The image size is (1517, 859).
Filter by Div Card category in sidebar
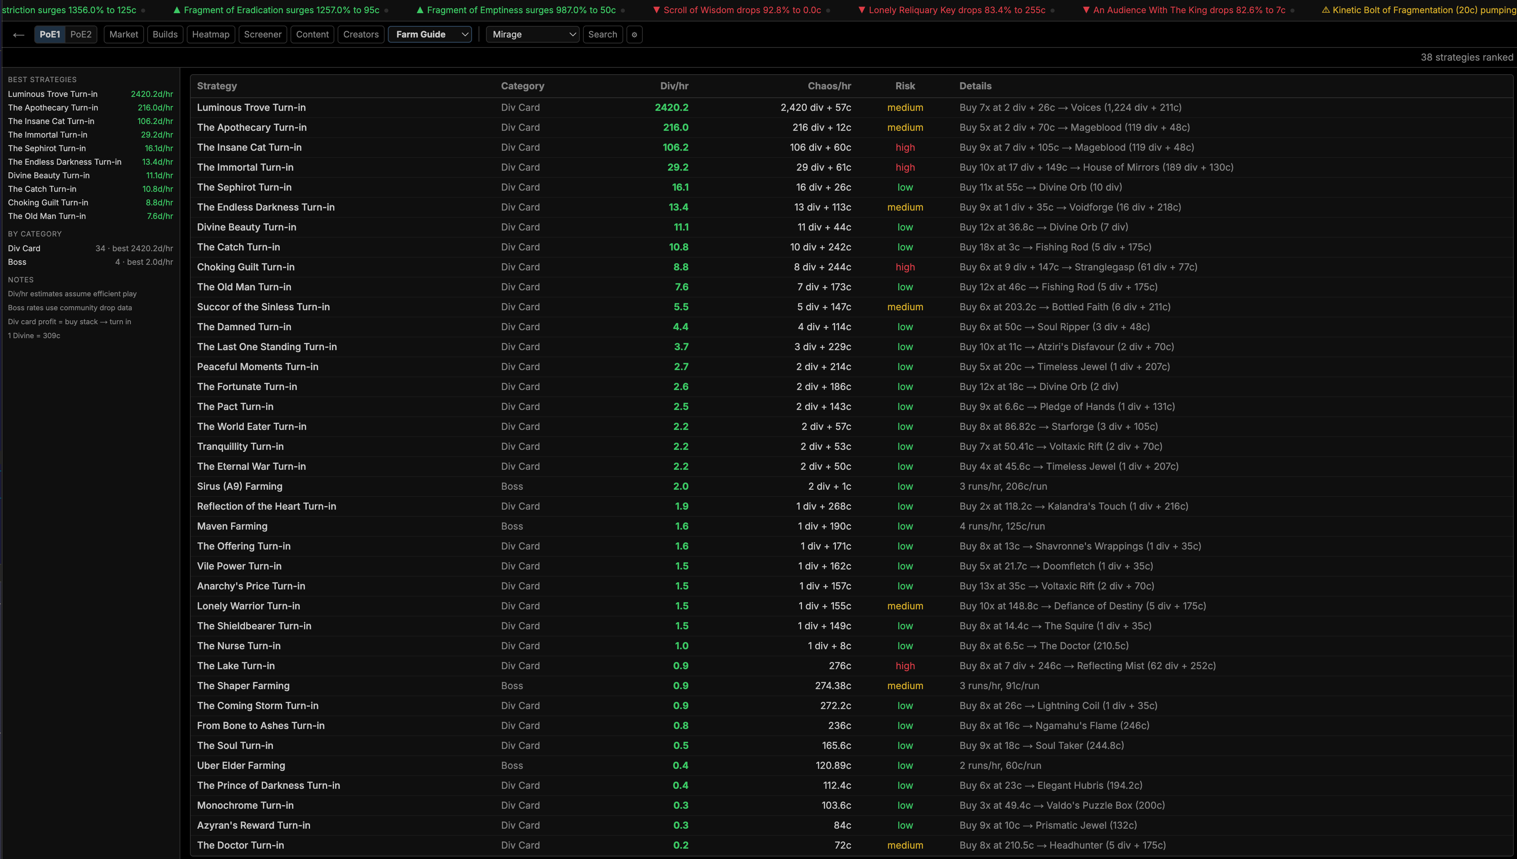24,248
